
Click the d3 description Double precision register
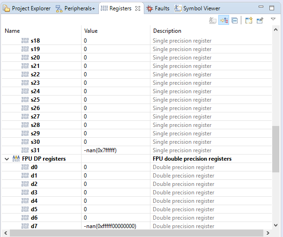tap(184, 193)
